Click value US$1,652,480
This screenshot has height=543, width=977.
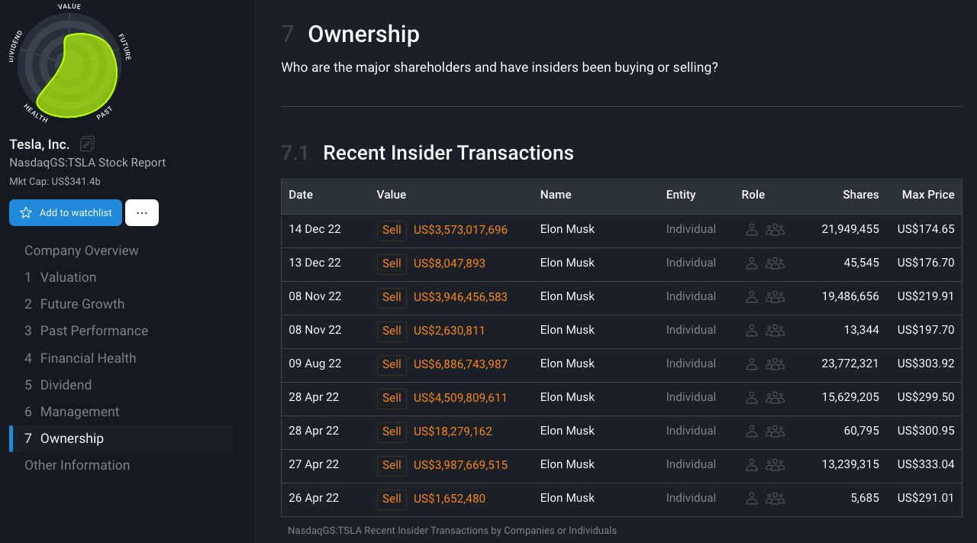pos(450,499)
